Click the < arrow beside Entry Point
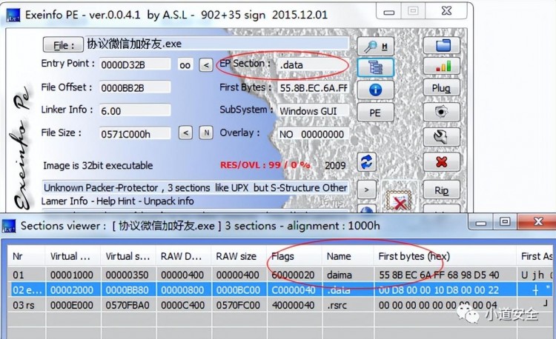556x339 pixels. 206,65
